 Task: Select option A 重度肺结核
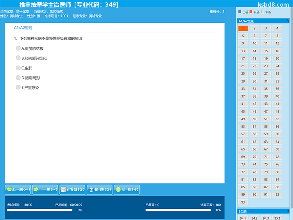18,48
